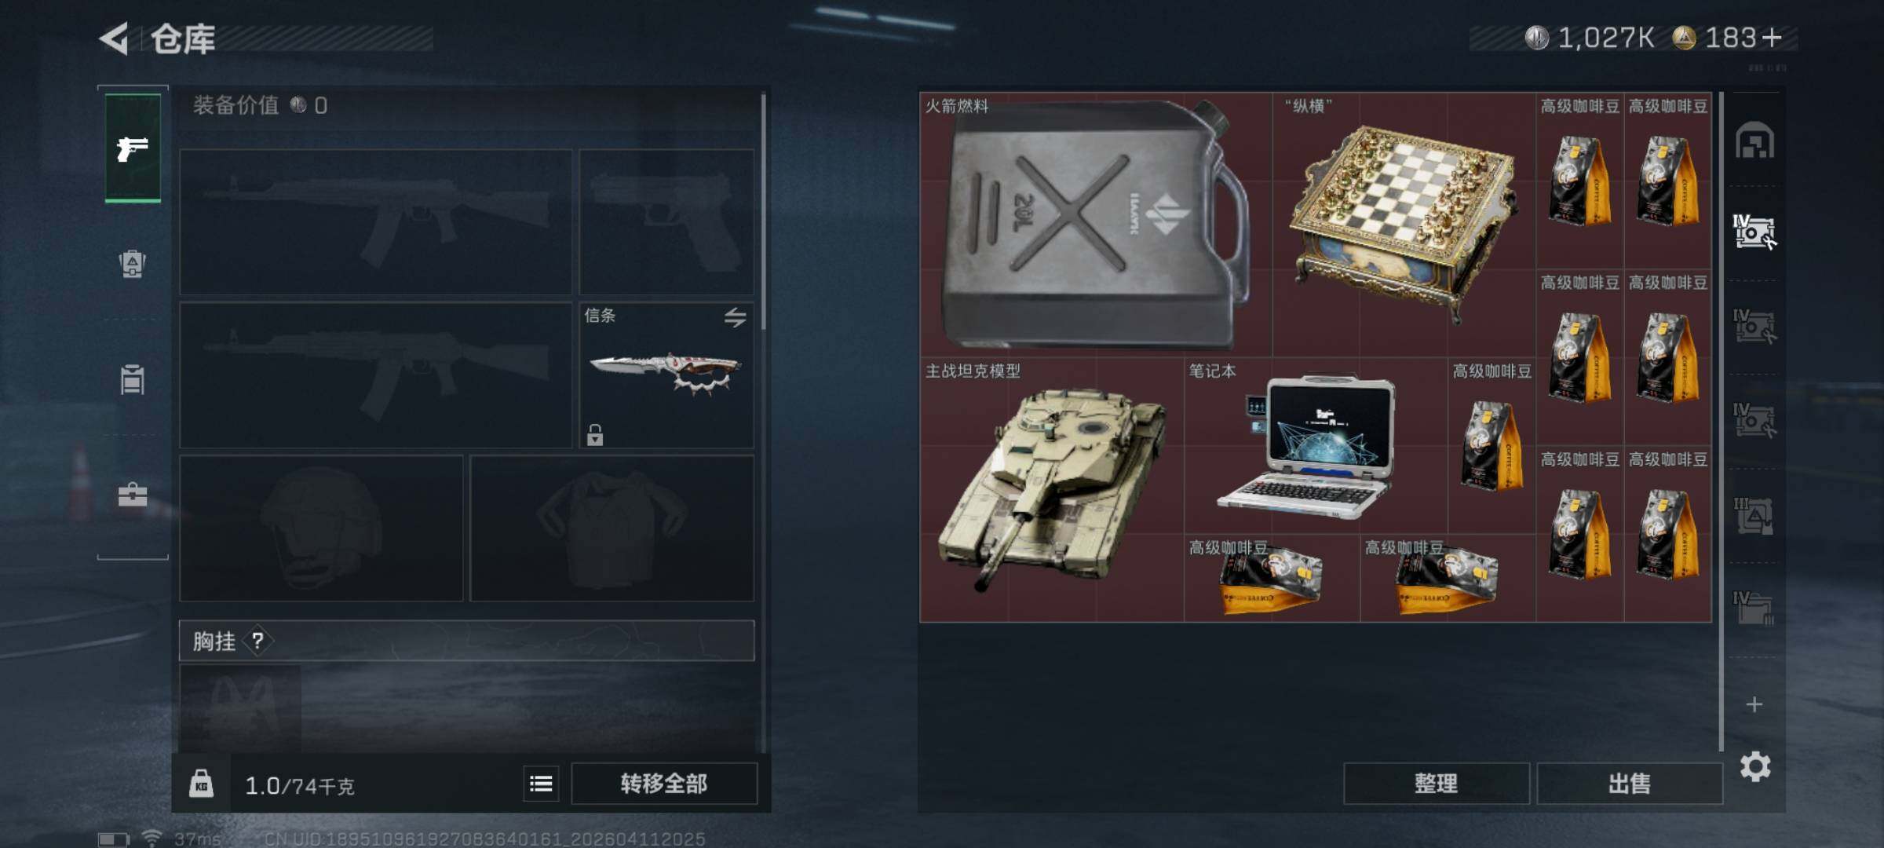Open the backpack gear tab icon
The width and height of the screenshot is (1884, 848).
(x=133, y=263)
